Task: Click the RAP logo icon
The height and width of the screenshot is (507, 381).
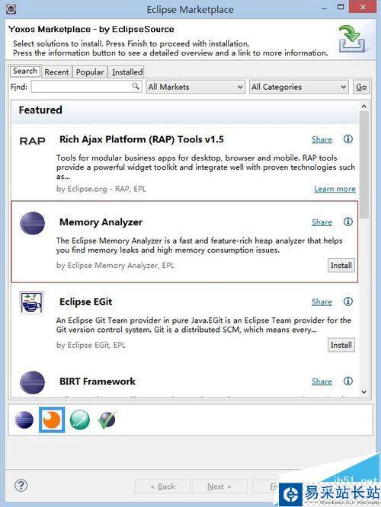Action: click(x=32, y=141)
